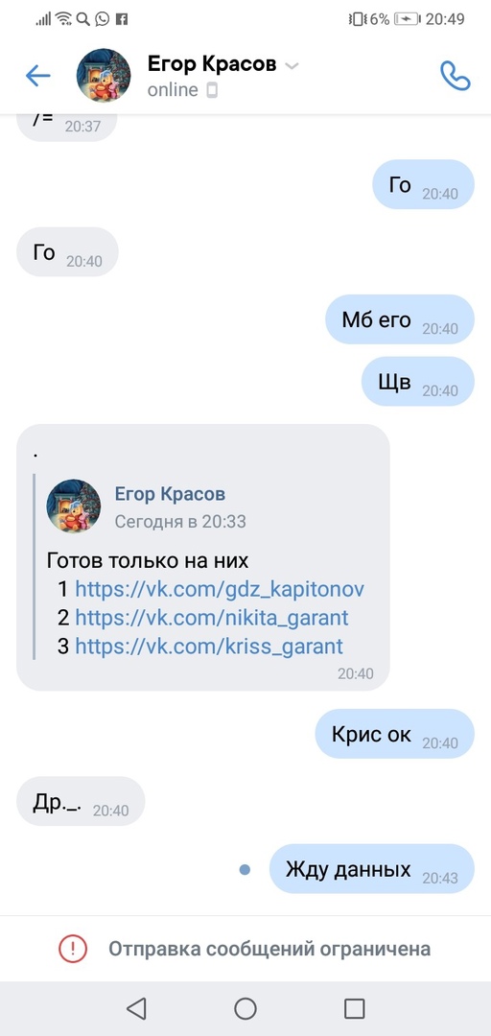Tap the avatar inside the forwarded message
The image size is (491, 1036).
point(73,506)
